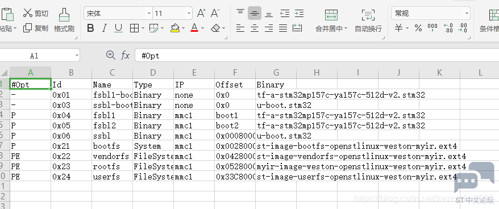Click the fx insert function icon

click(126, 56)
